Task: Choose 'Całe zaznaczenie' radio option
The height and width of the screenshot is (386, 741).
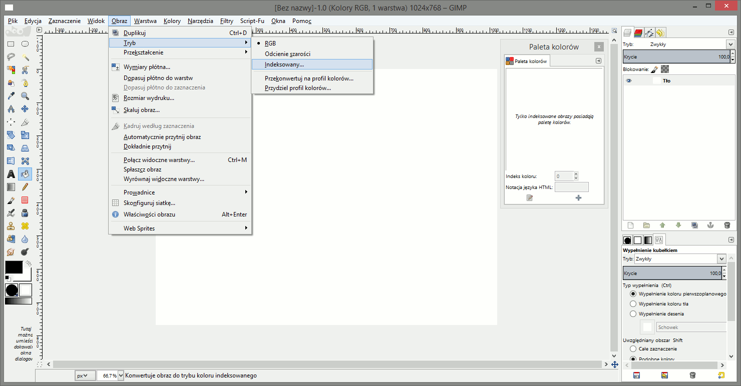Action: click(x=633, y=348)
